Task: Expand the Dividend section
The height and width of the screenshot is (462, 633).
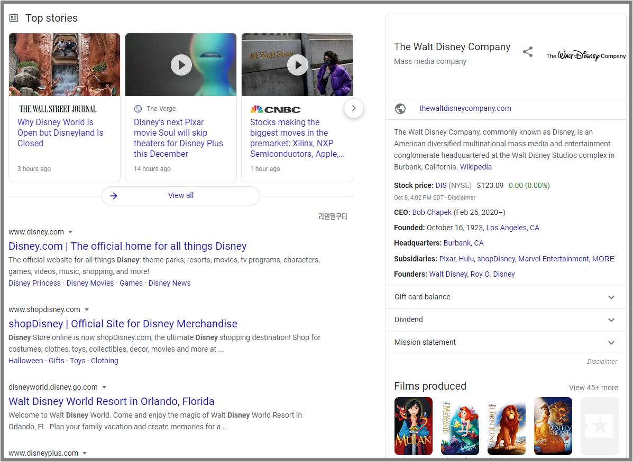Action: (x=506, y=319)
